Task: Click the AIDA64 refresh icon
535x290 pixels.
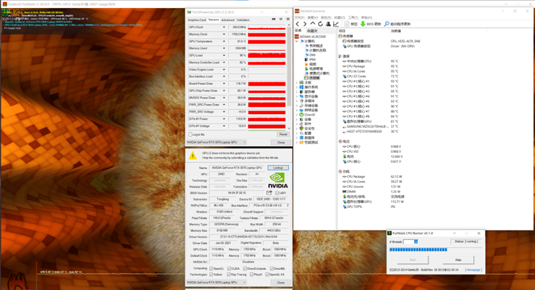Action: [x=320, y=24]
